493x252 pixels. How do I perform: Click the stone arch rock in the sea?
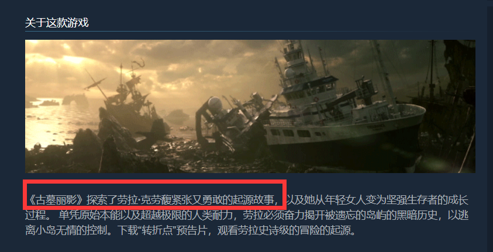75,99
